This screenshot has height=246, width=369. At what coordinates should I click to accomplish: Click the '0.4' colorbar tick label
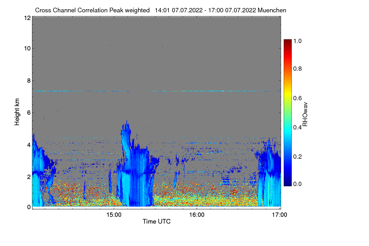click(x=297, y=127)
